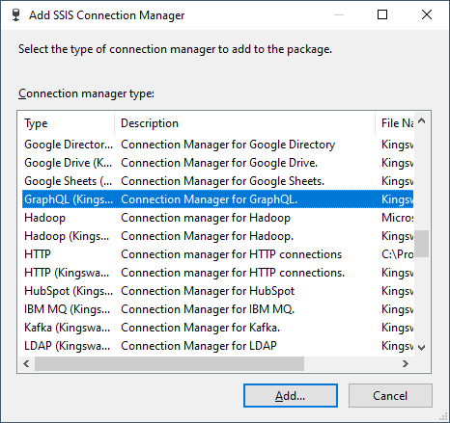Click 'Connection Manager for Google Sheets.' description
450x423 pixels.
(223, 181)
